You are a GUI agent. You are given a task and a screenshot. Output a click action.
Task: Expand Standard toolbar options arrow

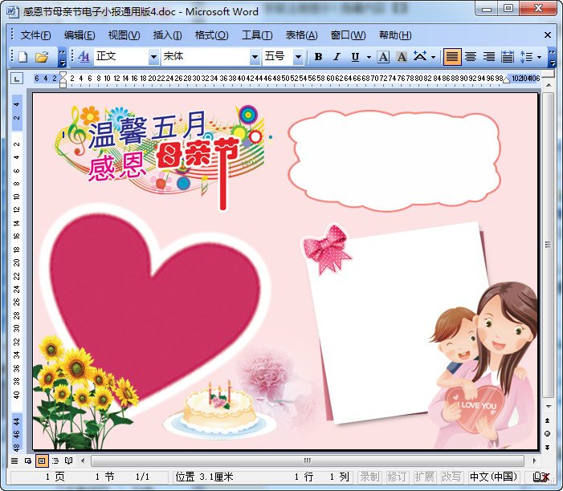pyautogui.click(x=62, y=58)
